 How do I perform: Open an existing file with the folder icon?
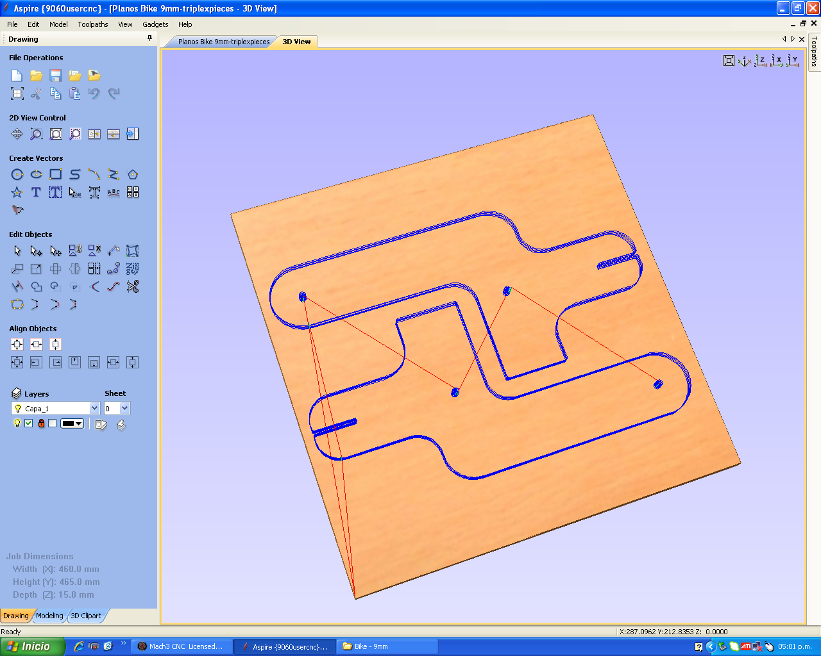[37, 76]
